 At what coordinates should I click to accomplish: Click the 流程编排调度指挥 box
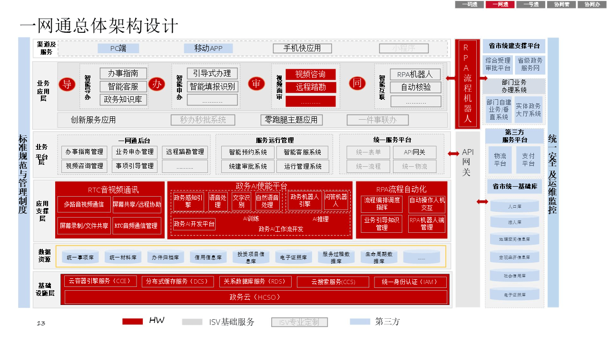pos(382,204)
